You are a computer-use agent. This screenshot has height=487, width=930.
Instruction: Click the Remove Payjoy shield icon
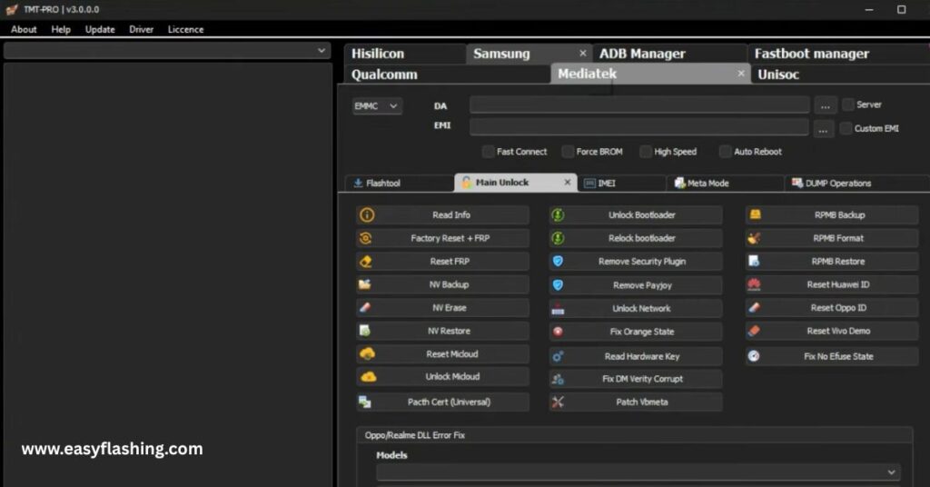558,284
